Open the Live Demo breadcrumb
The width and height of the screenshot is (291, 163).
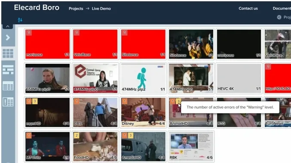coord(101,9)
